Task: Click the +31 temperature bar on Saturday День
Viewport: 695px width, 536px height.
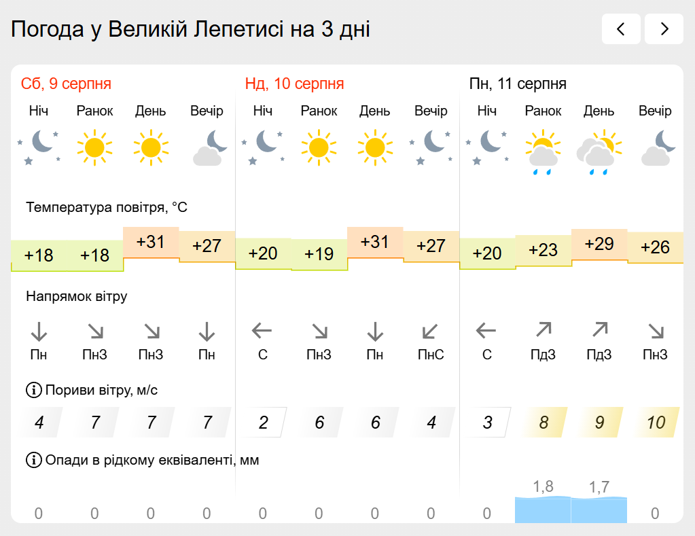Action: tap(151, 243)
